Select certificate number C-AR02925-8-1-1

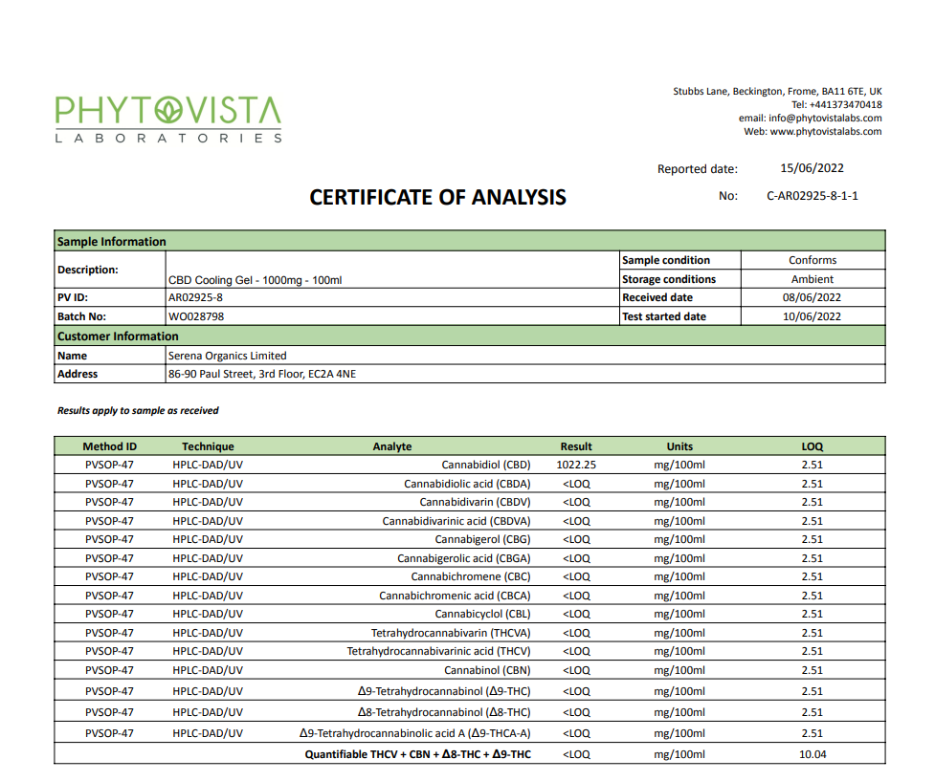[x=813, y=195]
